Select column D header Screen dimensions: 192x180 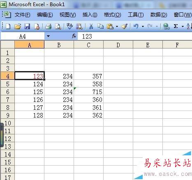tap(118, 45)
